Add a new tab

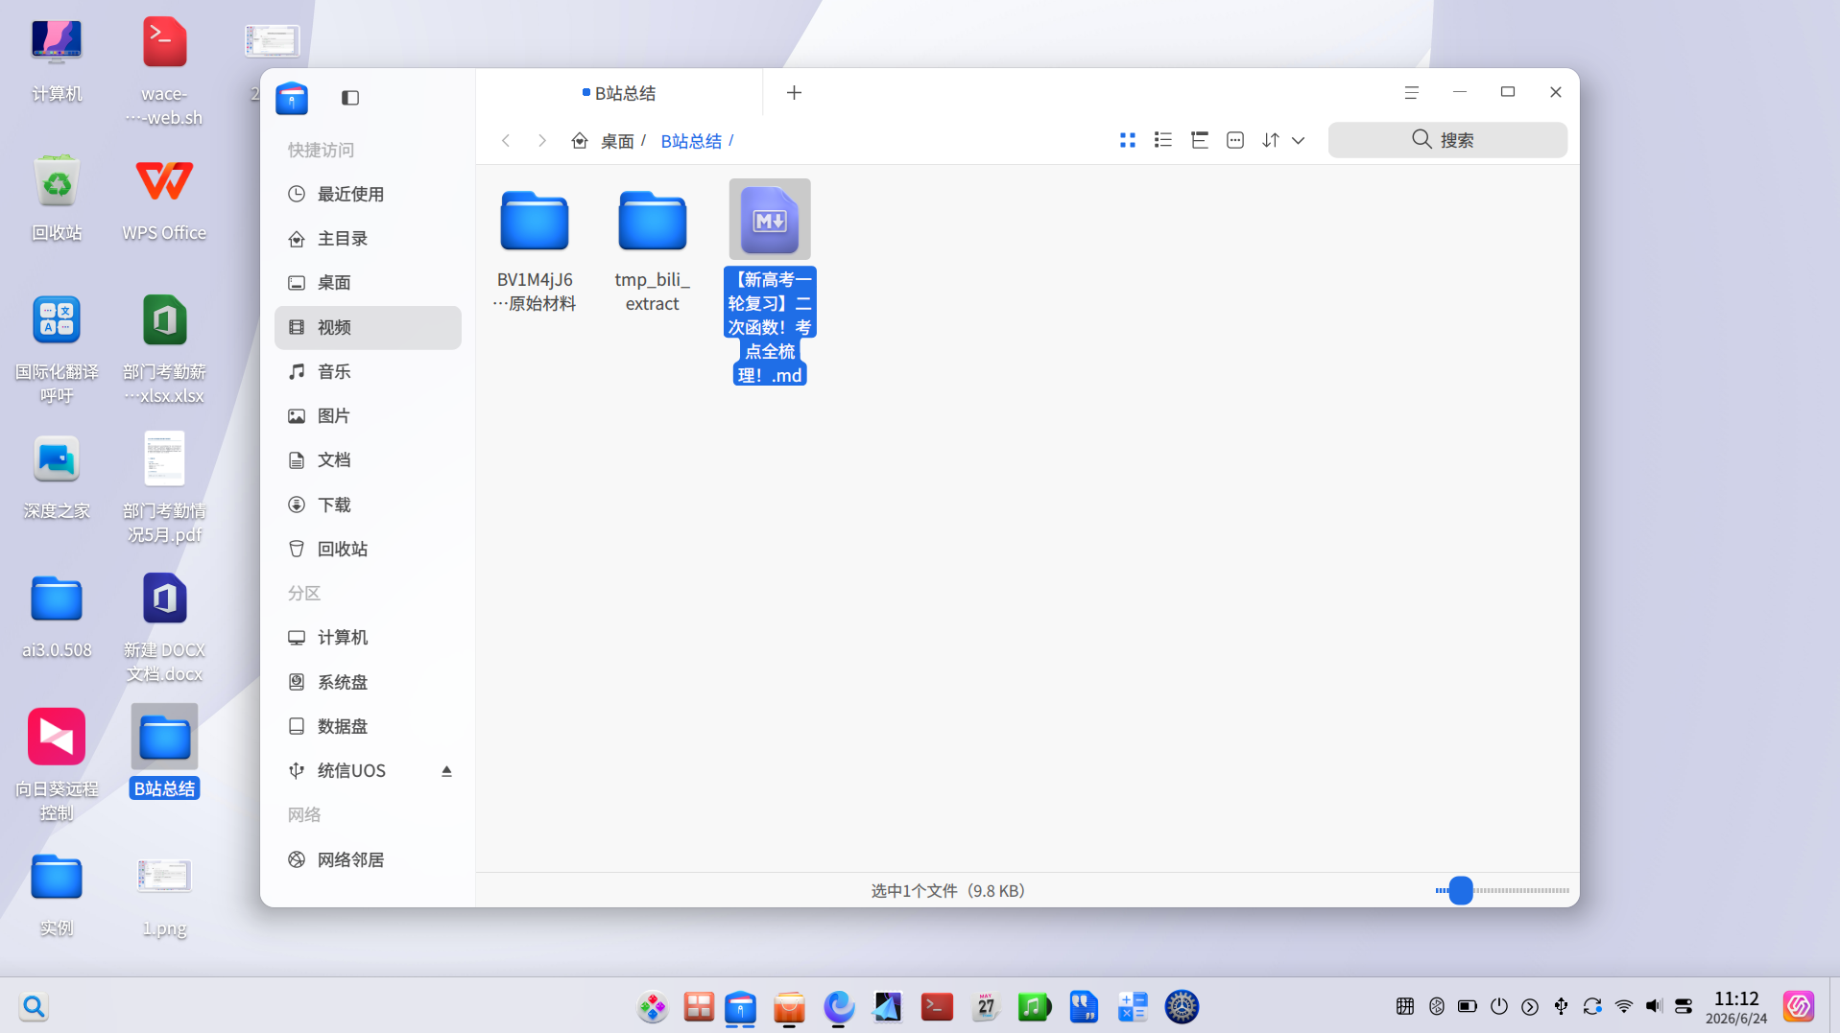coord(794,93)
